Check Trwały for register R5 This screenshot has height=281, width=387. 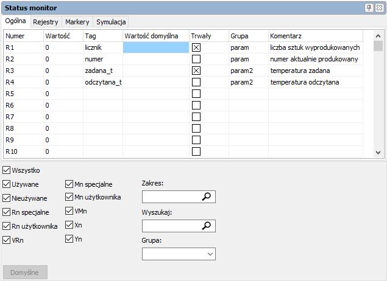click(196, 94)
